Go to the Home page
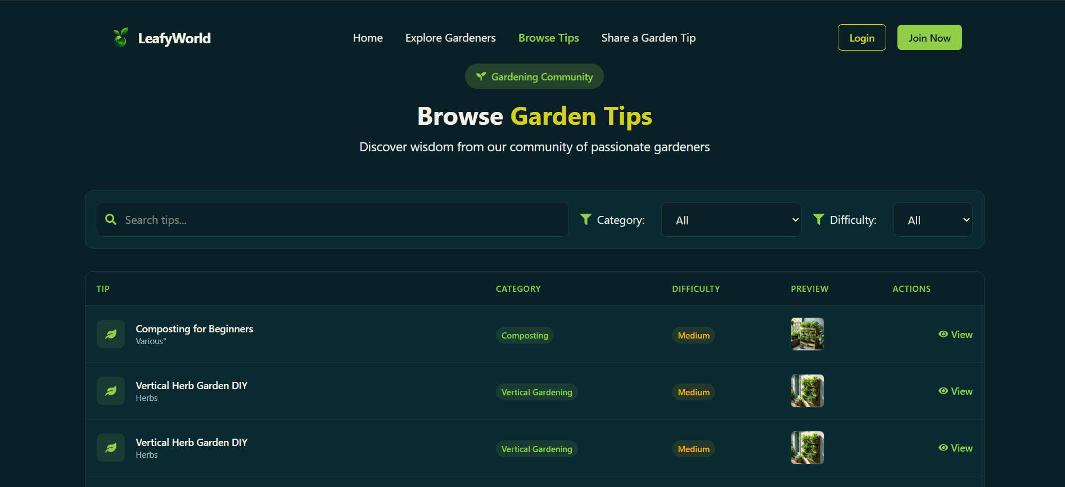1065x487 pixels. (368, 38)
